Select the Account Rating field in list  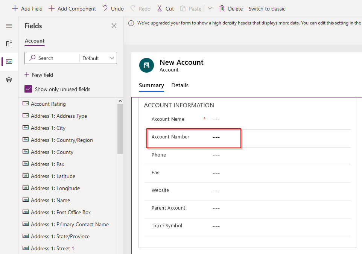[x=48, y=104]
